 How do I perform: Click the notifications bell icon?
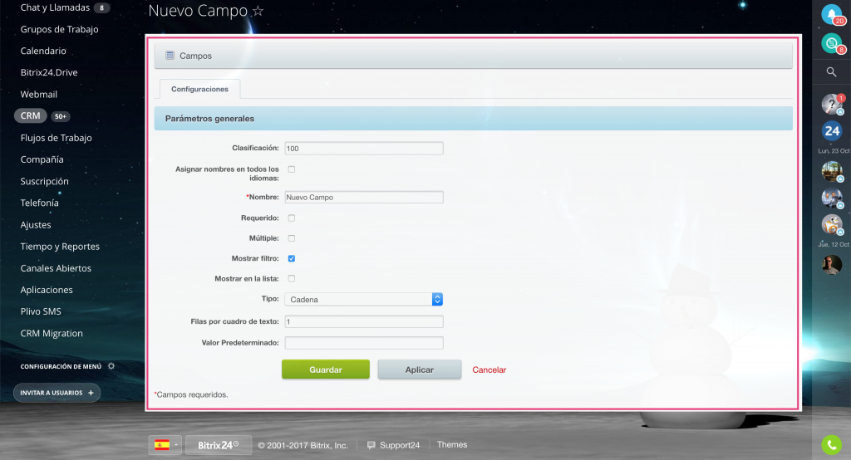tap(831, 14)
